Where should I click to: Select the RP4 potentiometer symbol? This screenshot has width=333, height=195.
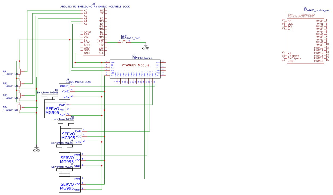[x=19, y=107]
